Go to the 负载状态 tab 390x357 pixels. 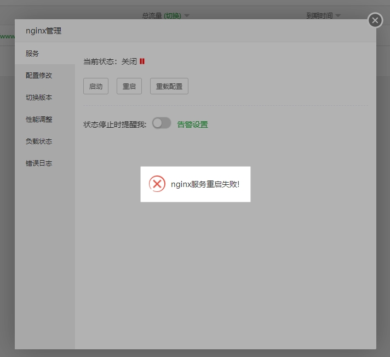[x=45, y=141]
